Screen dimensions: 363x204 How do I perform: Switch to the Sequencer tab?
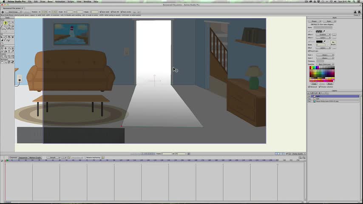tap(23, 157)
